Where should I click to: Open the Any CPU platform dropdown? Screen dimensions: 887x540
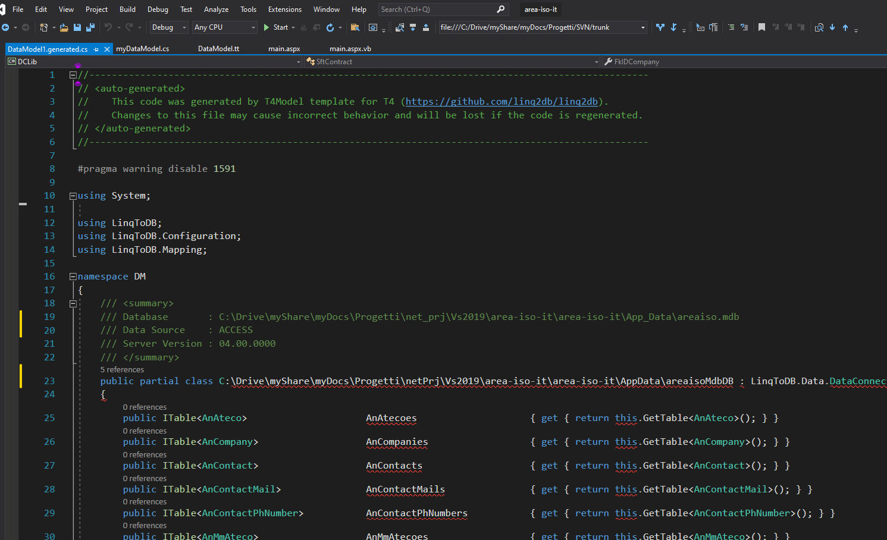click(x=223, y=27)
